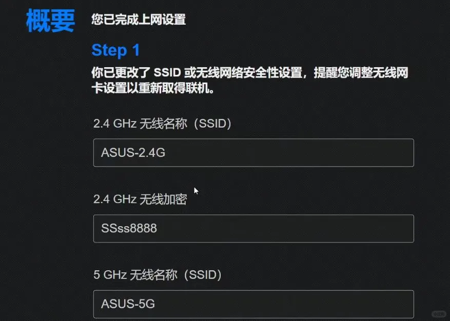This screenshot has width=450, height=321.
Task: Click the faint watermark badge in the corner
Action: pyautogui.click(x=438, y=314)
